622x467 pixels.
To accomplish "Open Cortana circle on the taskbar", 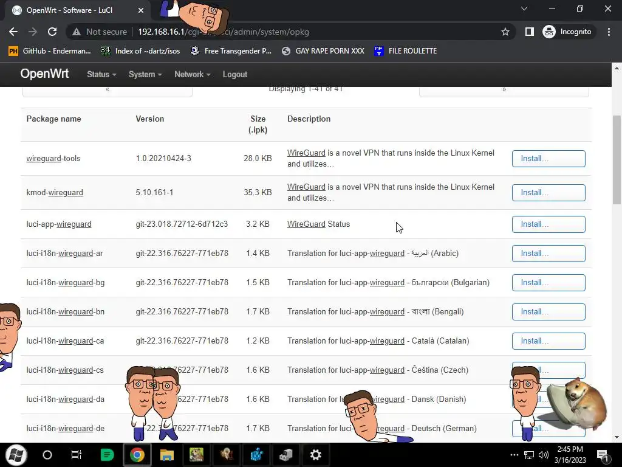I will [47, 455].
